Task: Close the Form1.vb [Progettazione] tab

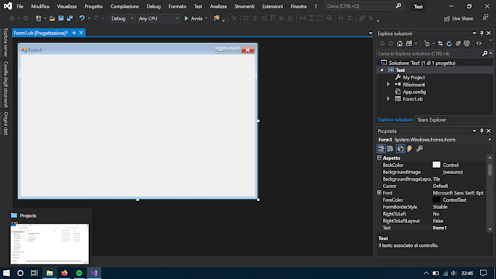Action: [81, 33]
